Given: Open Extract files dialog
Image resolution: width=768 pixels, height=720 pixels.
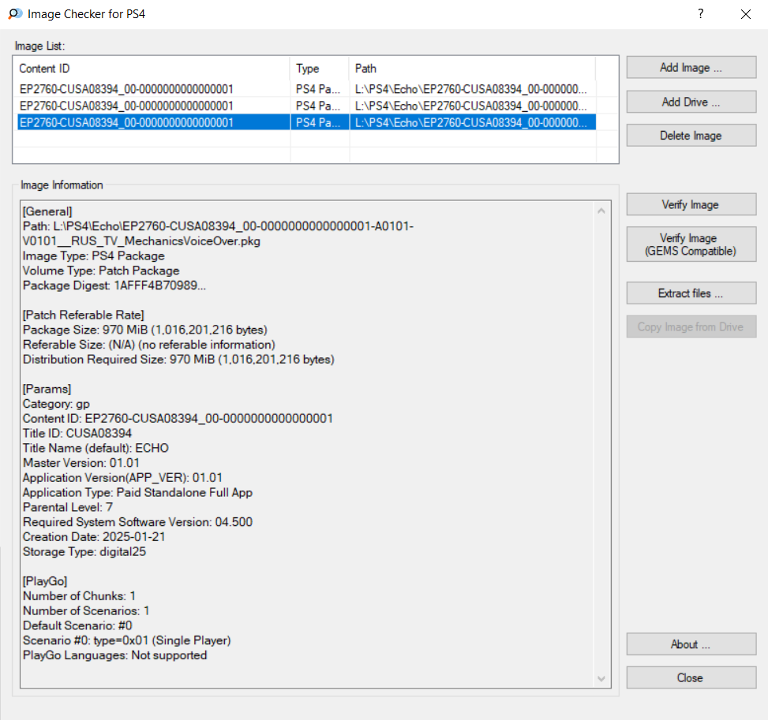Looking at the screenshot, I should click(x=691, y=293).
